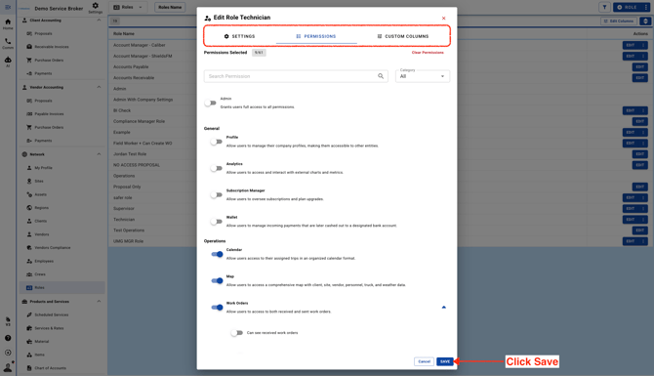The width and height of the screenshot is (654, 376).
Task: Enable Can see received work orders
Action: 236,333
